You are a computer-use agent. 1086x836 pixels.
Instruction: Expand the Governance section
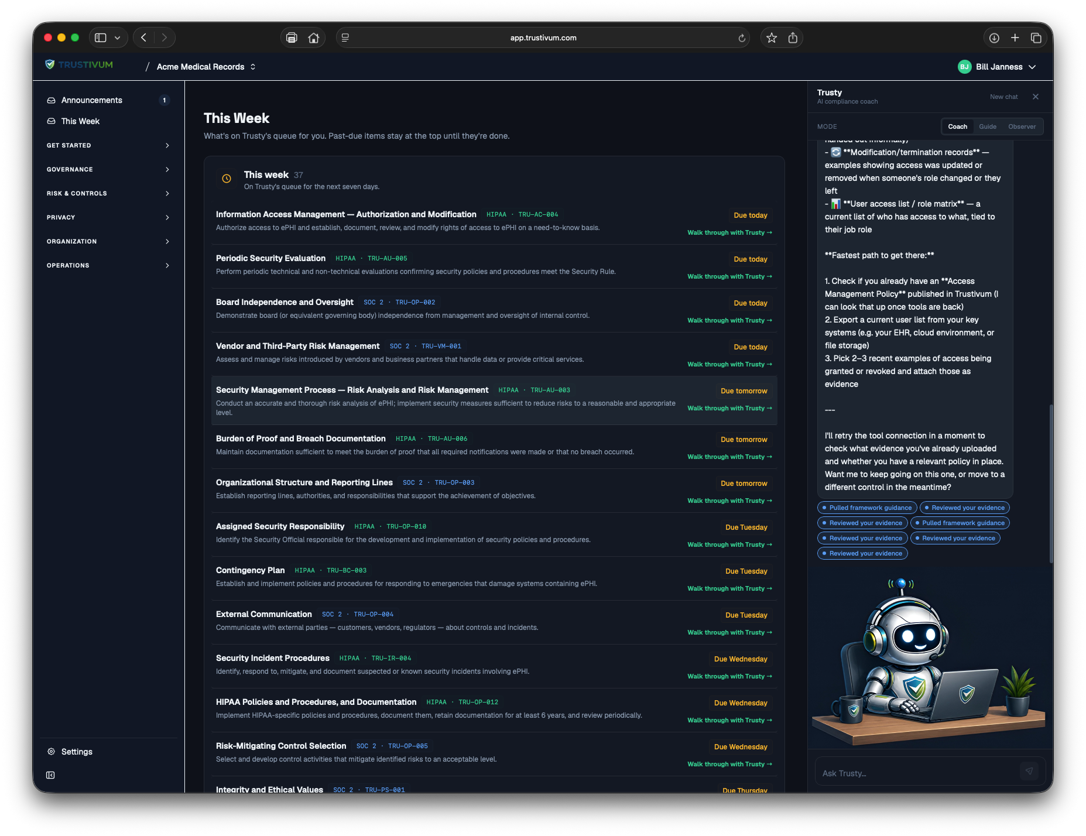(x=108, y=169)
